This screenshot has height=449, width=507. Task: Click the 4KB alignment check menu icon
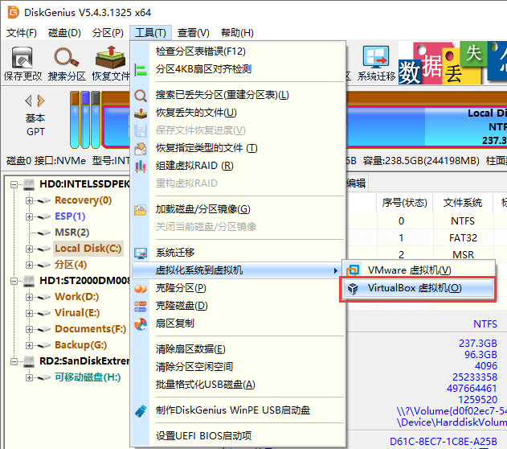(x=141, y=69)
